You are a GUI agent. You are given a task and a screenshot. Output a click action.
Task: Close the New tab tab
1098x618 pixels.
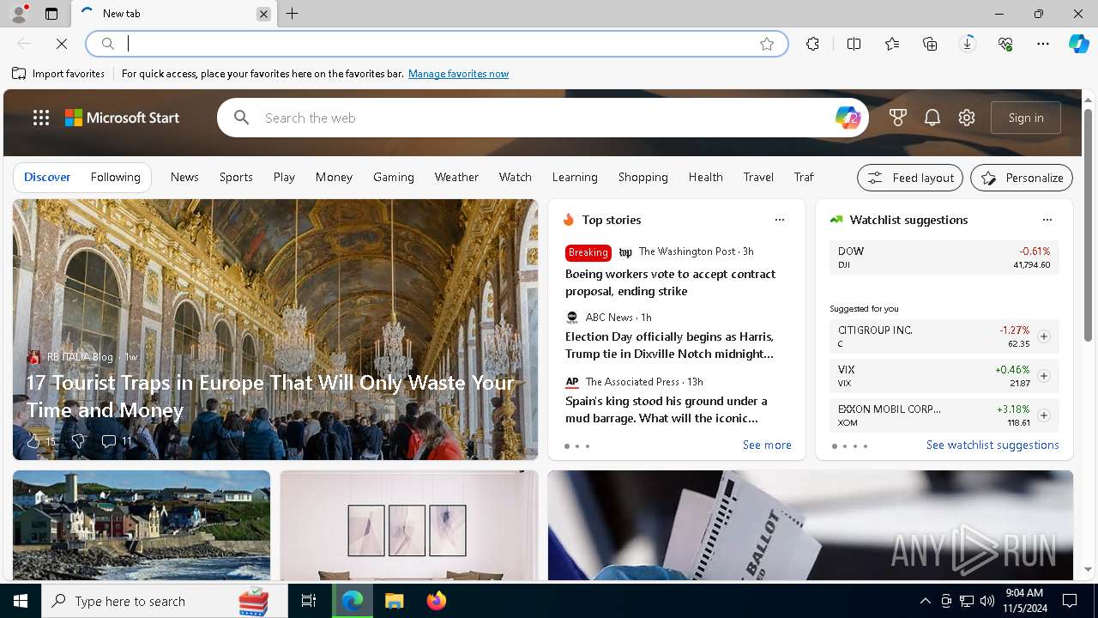coord(263,14)
